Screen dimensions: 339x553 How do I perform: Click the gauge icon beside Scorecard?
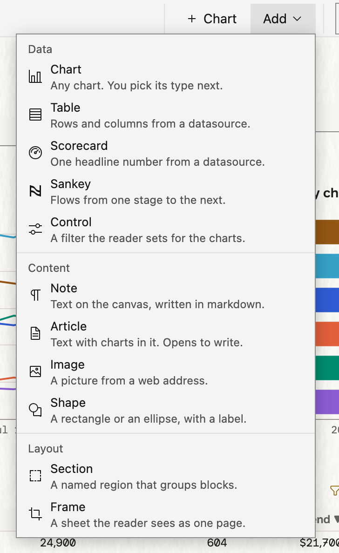point(35,153)
